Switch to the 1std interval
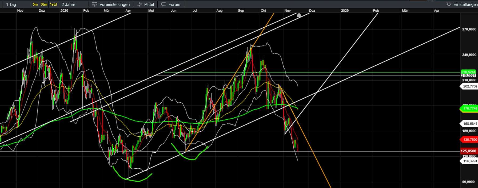Image resolution: width=478 pixels, height=188 pixels. pos(53,5)
